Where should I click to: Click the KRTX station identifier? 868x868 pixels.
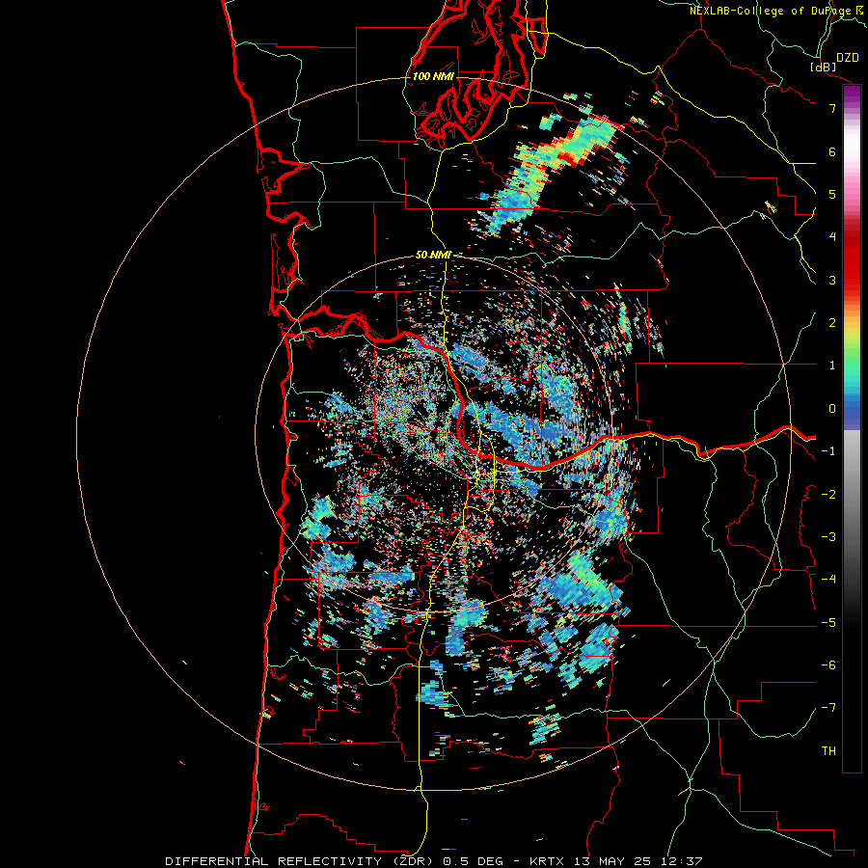(x=547, y=861)
